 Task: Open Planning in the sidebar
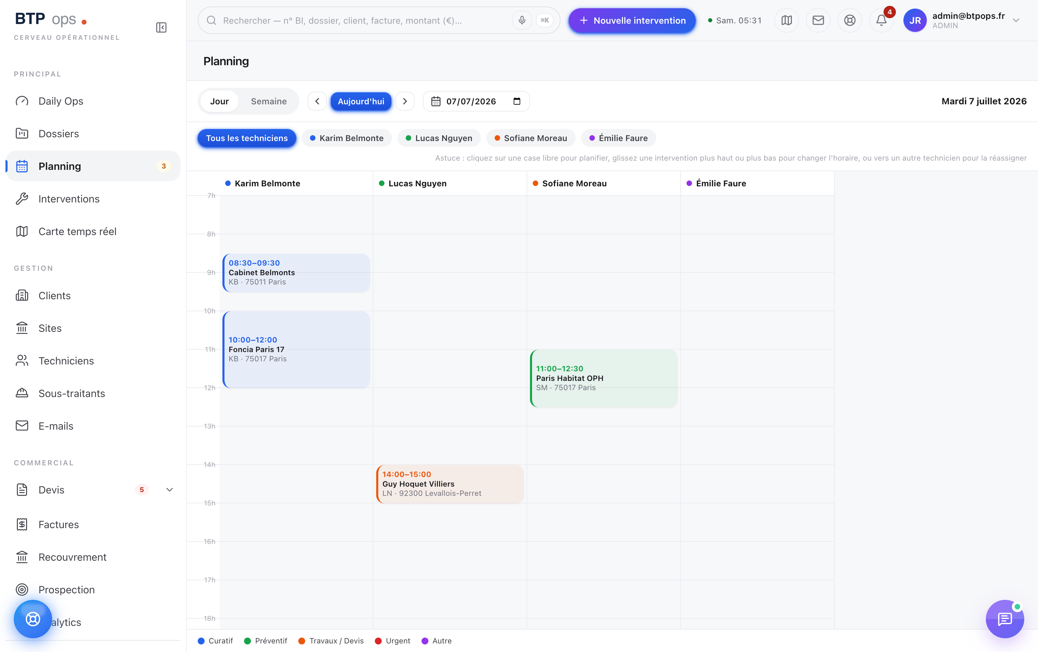93,166
